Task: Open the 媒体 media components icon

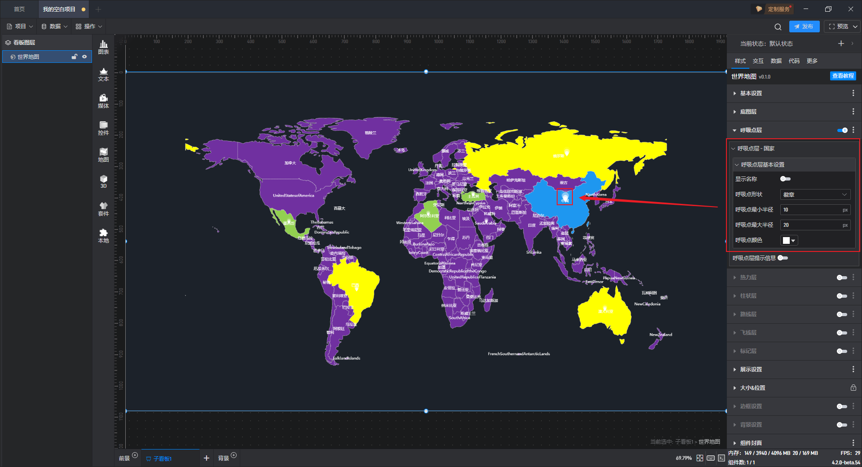Action: 103,101
